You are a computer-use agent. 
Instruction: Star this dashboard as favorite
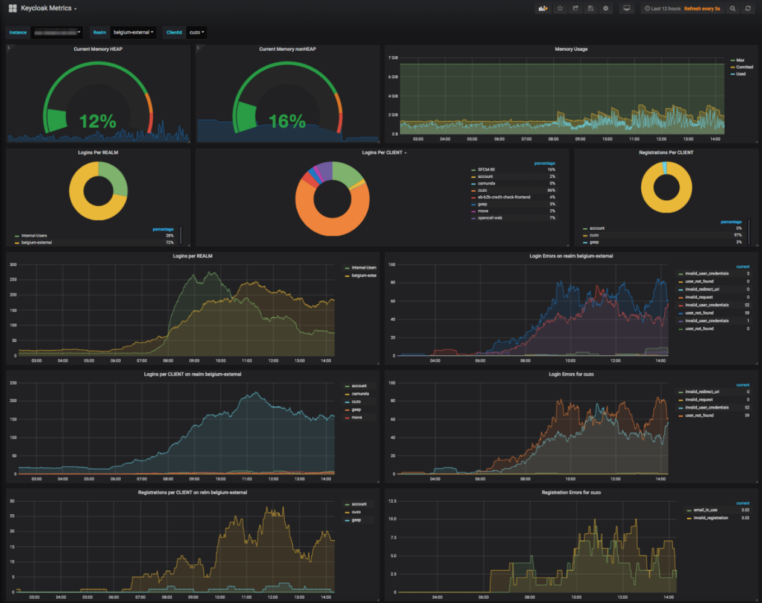coord(560,8)
